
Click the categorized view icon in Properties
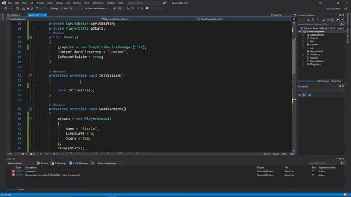[300, 95]
